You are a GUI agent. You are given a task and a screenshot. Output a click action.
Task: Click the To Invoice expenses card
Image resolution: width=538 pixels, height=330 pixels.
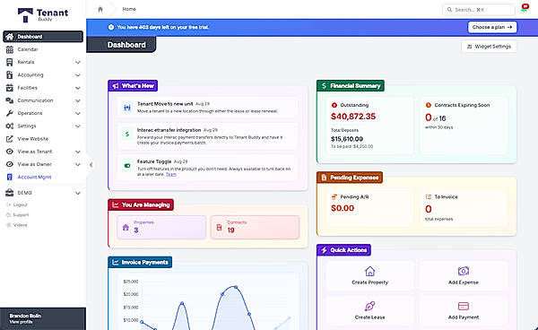464,207
